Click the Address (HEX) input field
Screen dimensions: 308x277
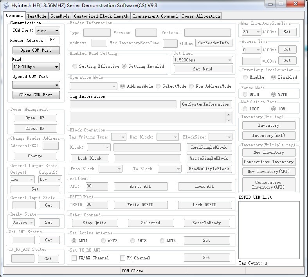coord(50,146)
